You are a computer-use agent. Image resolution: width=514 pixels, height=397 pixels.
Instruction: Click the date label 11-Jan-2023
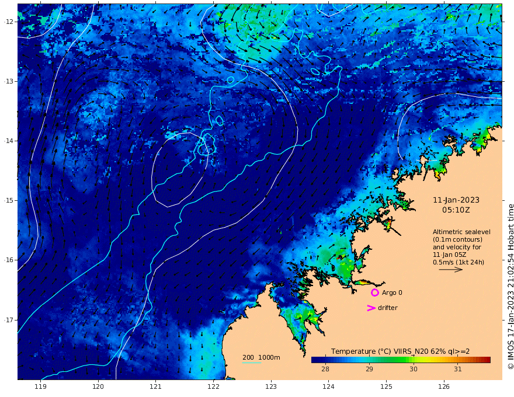pyautogui.click(x=456, y=200)
